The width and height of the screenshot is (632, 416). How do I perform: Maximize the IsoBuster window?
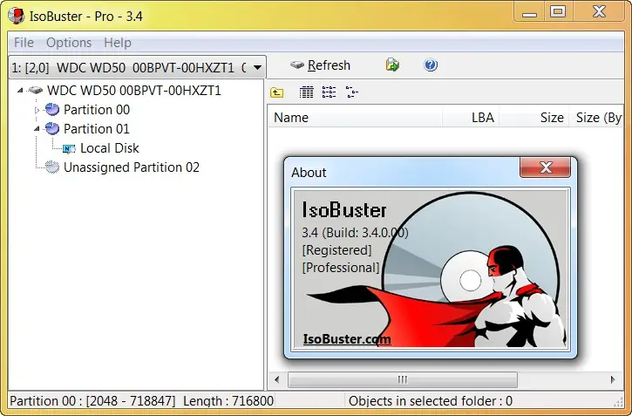coord(558,11)
